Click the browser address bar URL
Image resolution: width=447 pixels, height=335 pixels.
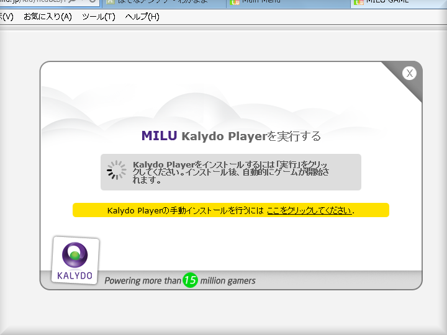coord(31,2)
